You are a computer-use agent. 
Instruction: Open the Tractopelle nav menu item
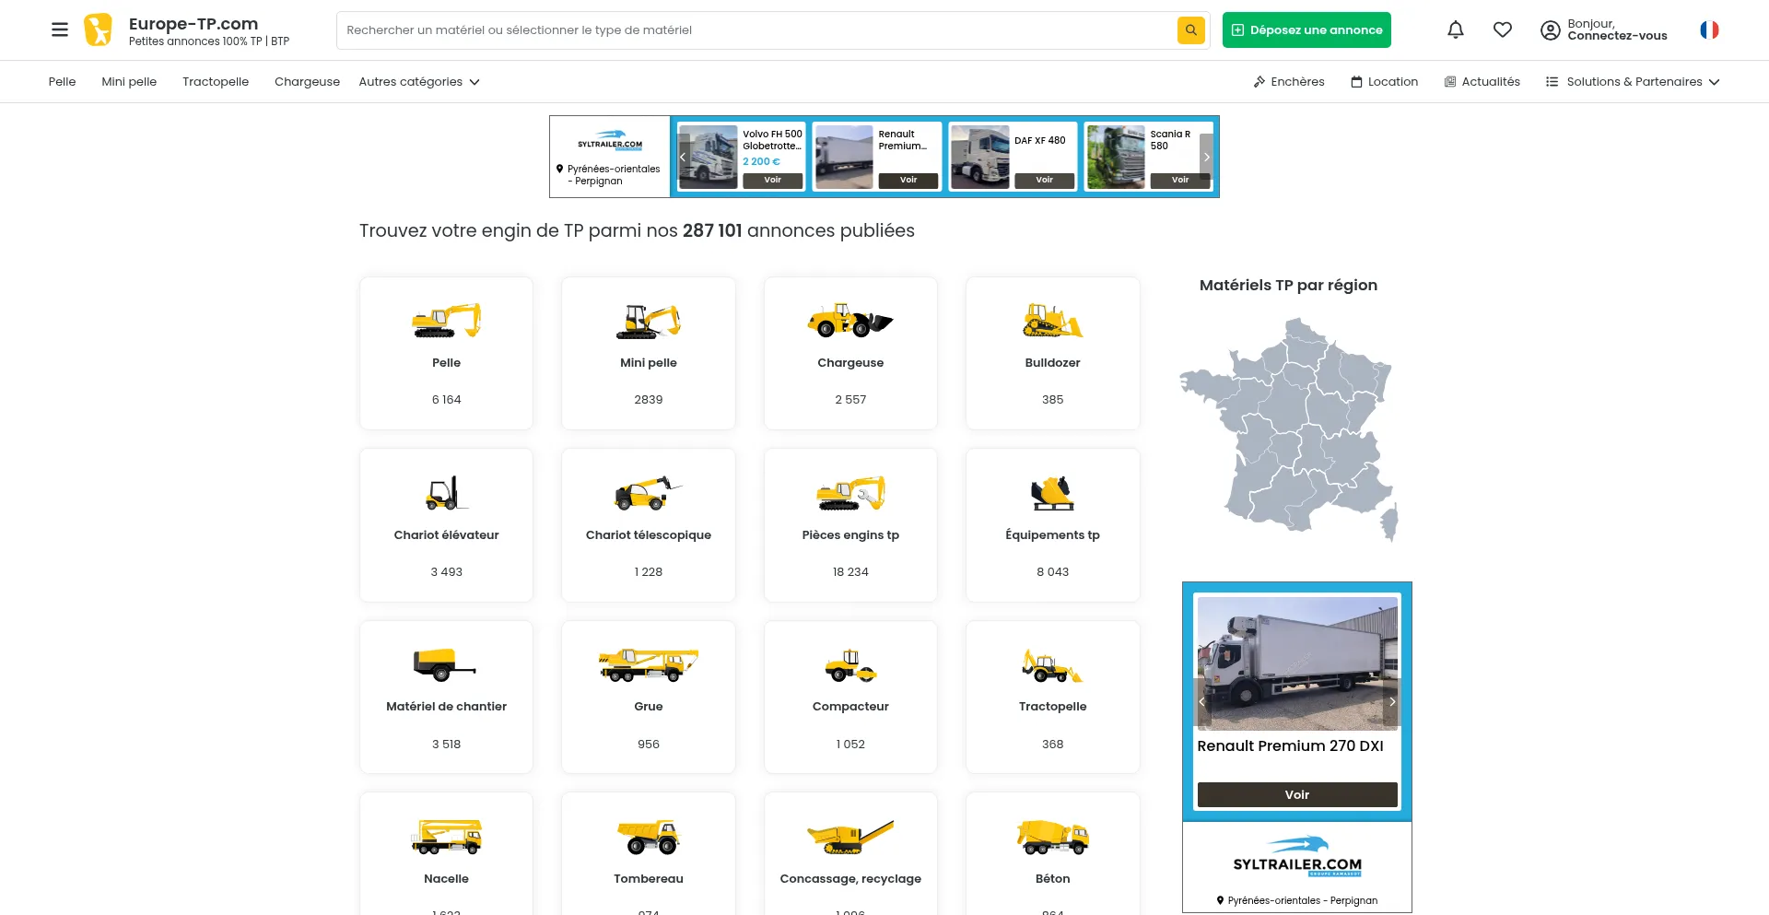216,82
